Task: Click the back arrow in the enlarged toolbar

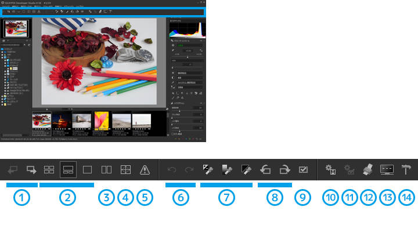Action: (x=13, y=170)
